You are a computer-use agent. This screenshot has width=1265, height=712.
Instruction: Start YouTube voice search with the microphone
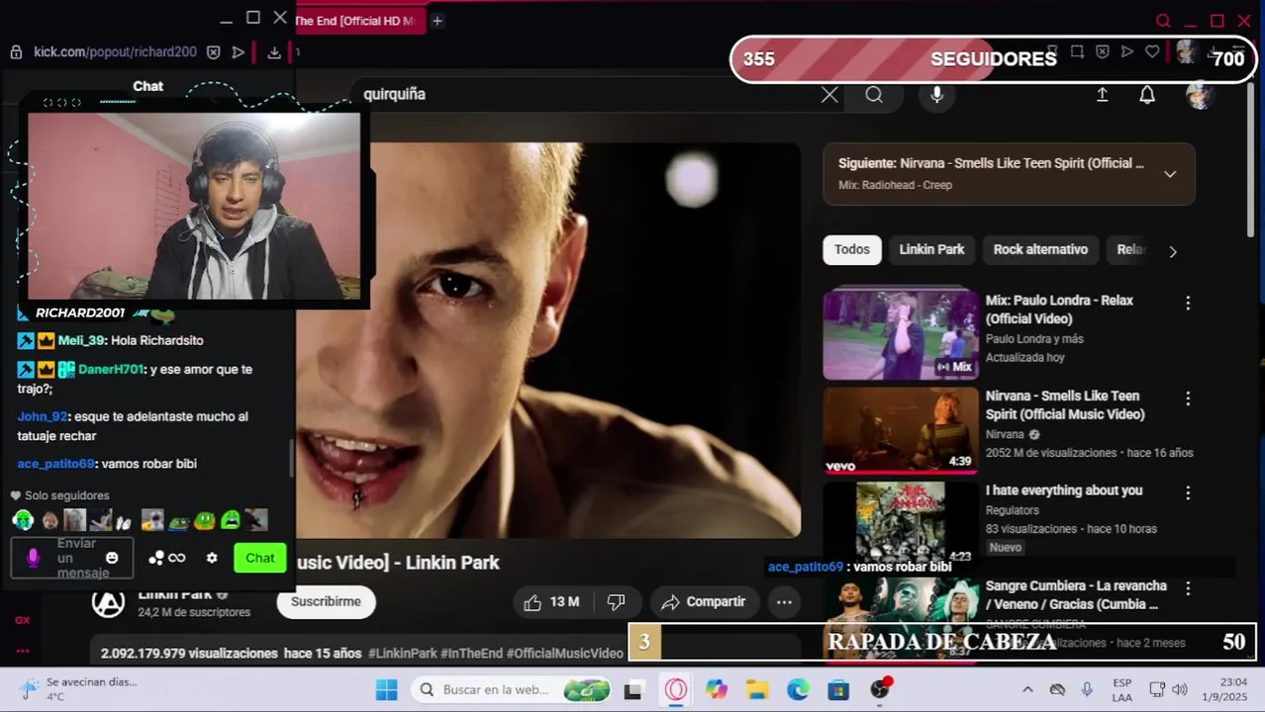(936, 95)
